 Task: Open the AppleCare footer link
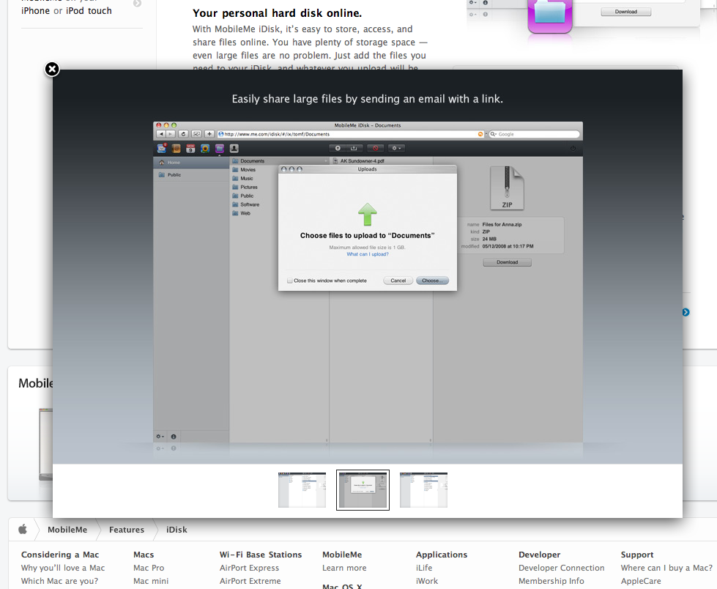tap(641, 581)
